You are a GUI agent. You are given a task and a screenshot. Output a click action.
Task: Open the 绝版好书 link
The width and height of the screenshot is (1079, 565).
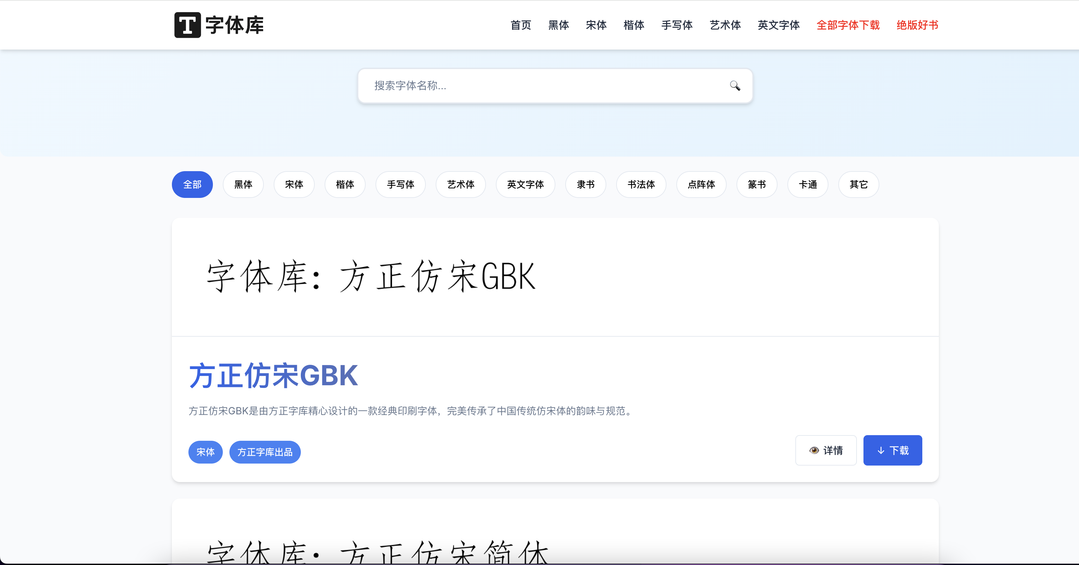click(x=917, y=25)
